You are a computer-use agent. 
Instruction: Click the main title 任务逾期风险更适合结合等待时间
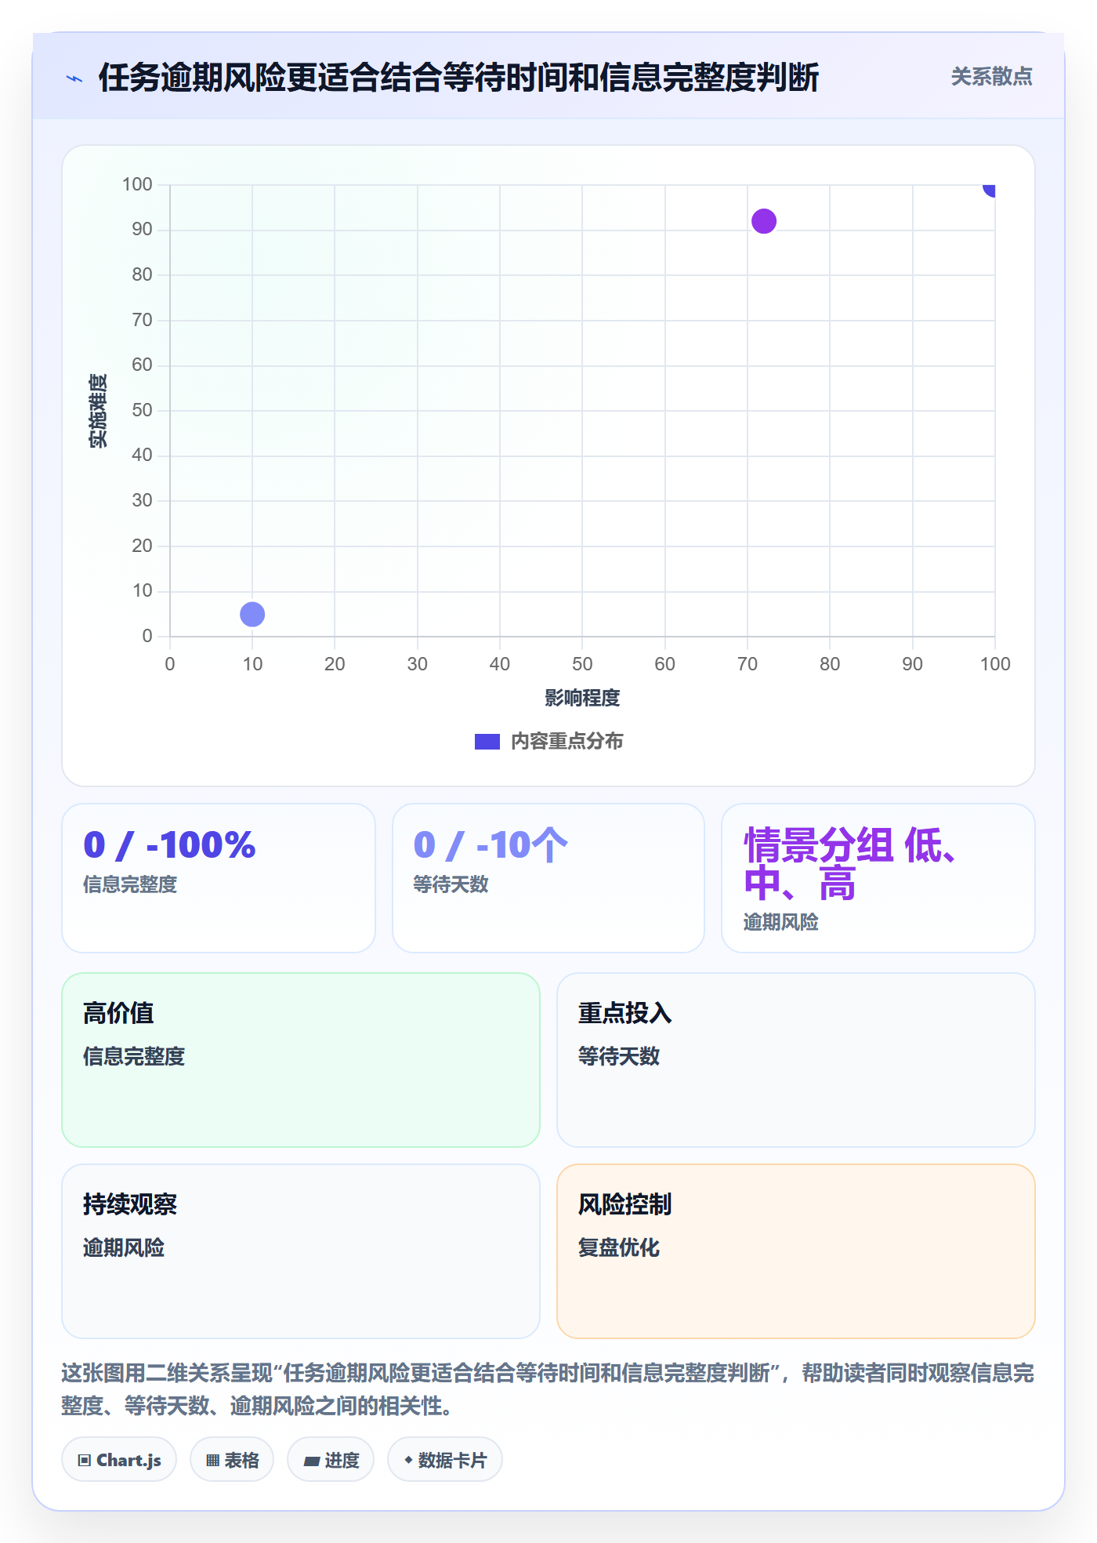click(x=458, y=78)
